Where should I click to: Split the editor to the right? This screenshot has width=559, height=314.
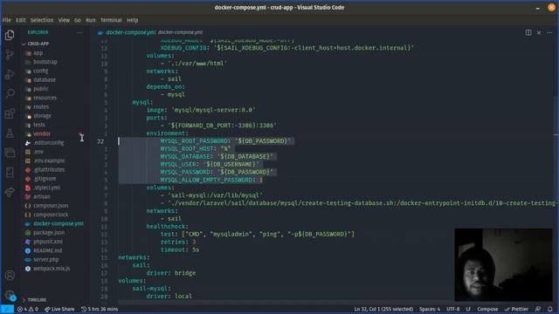click(x=528, y=32)
